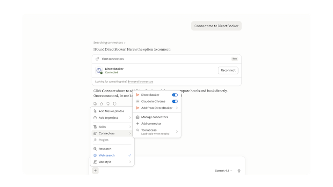This screenshot has width=333, height=187.
Task: Click the Web search checkmark
Action: [x=130, y=155]
